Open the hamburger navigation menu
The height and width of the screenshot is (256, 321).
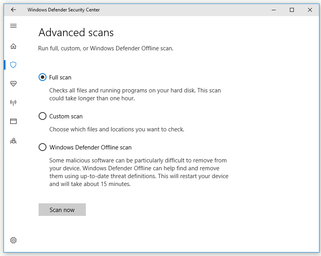tap(13, 26)
